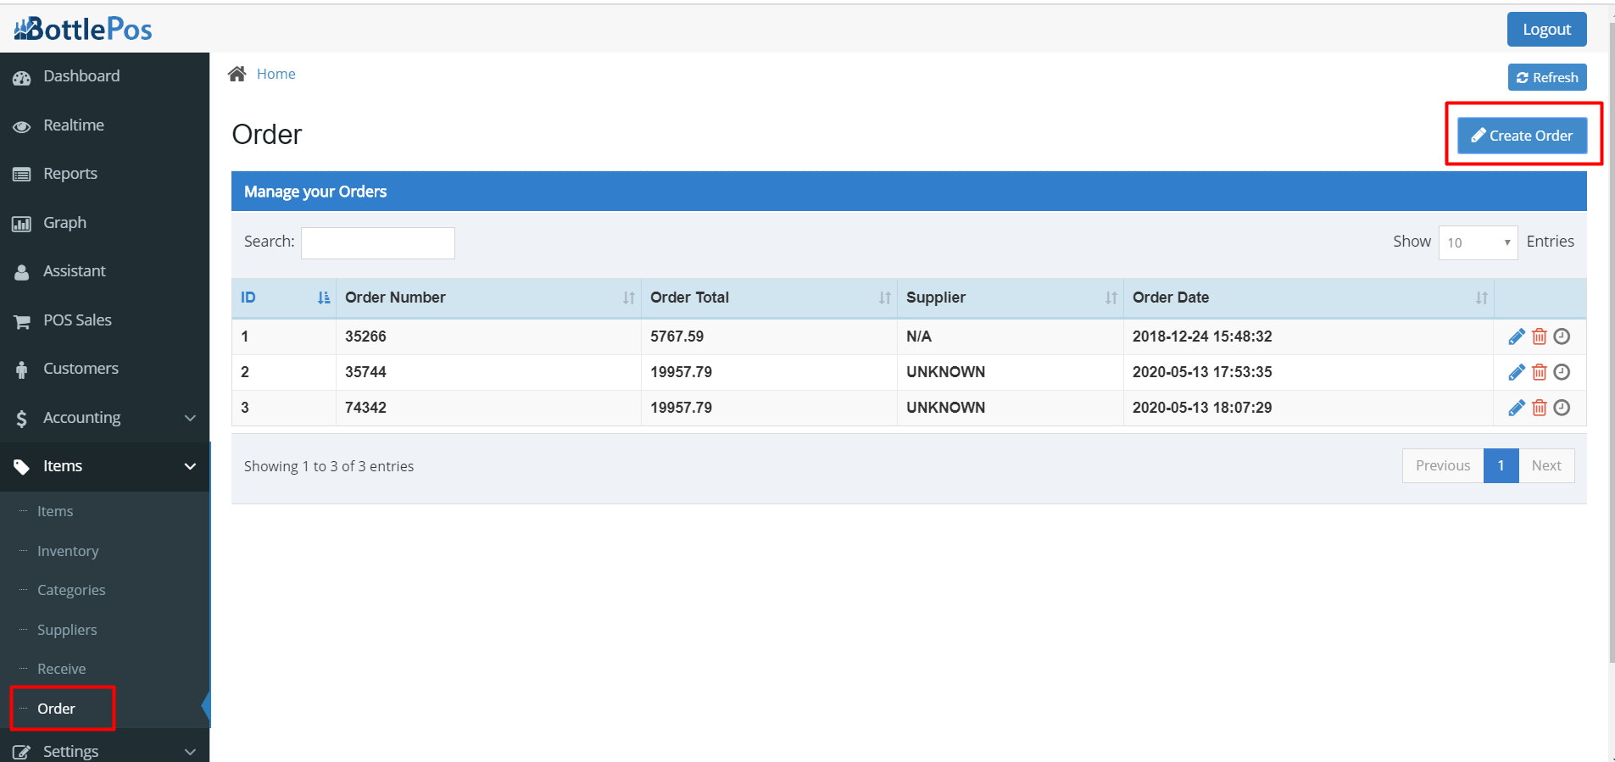Open Reports from sidebar
This screenshot has width=1615, height=762.
click(104, 174)
